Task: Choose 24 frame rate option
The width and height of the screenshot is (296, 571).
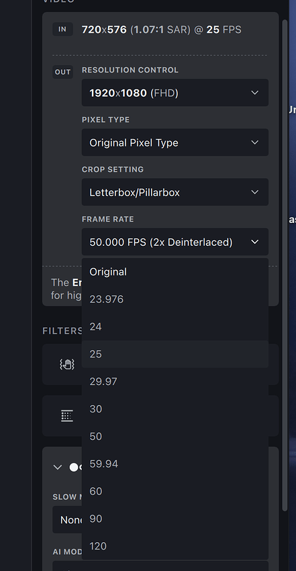Action: (175, 326)
